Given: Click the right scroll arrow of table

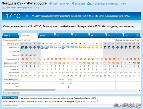Looking at the screenshot, I should tap(140, 90).
